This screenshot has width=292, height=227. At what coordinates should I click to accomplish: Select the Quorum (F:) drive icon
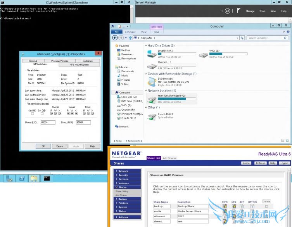(x=152, y=66)
